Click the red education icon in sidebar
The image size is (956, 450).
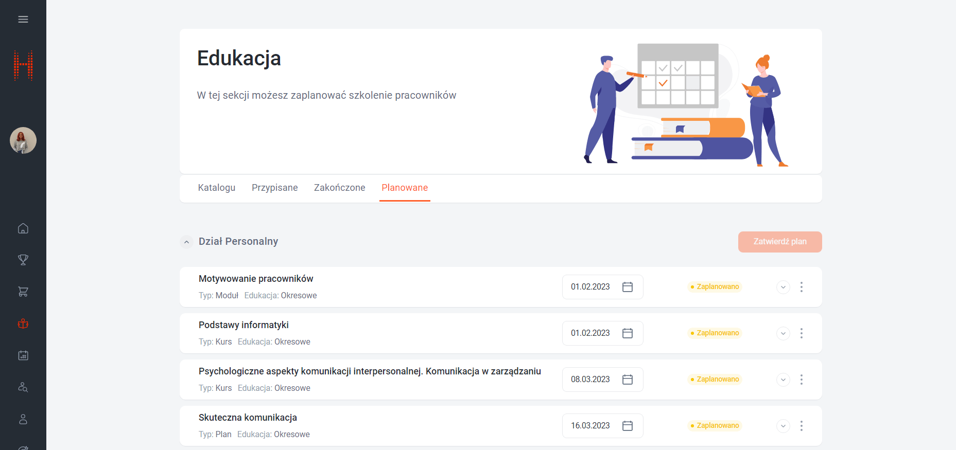[x=23, y=323]
